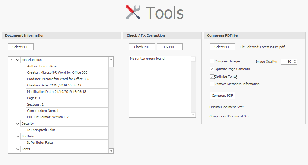The width and height of the screenshot is (308, 165).
Task: Tick Remove Metadata Information checkbox
Action: point(212,84)
